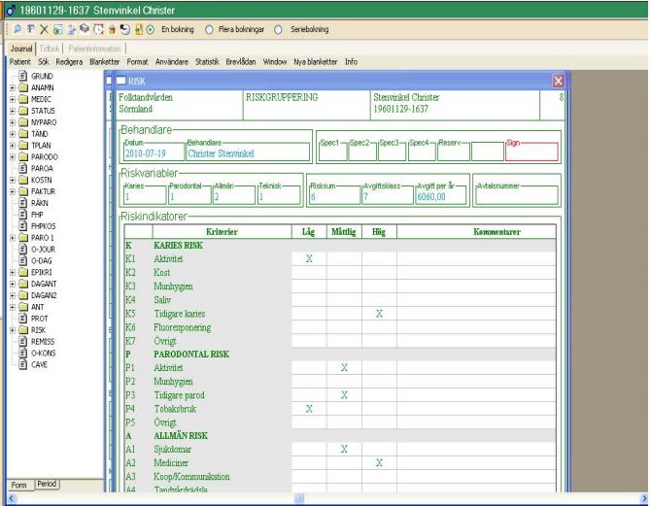Screen dimensions: 651x506
Task: Open the Nya blanketter menu
Action: [x=316, y=62]
